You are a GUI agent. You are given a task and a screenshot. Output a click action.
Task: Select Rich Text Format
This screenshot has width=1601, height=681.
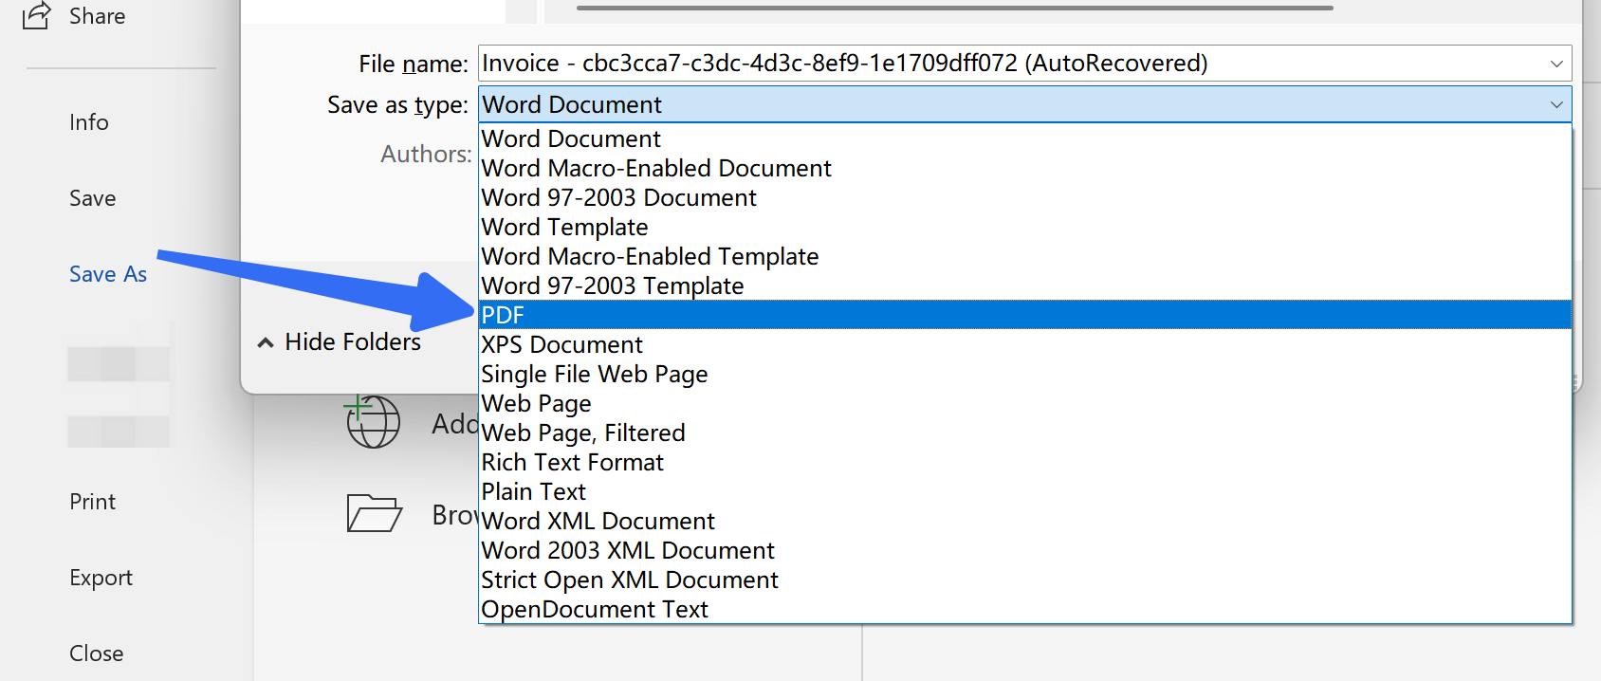coord(1024,462)
